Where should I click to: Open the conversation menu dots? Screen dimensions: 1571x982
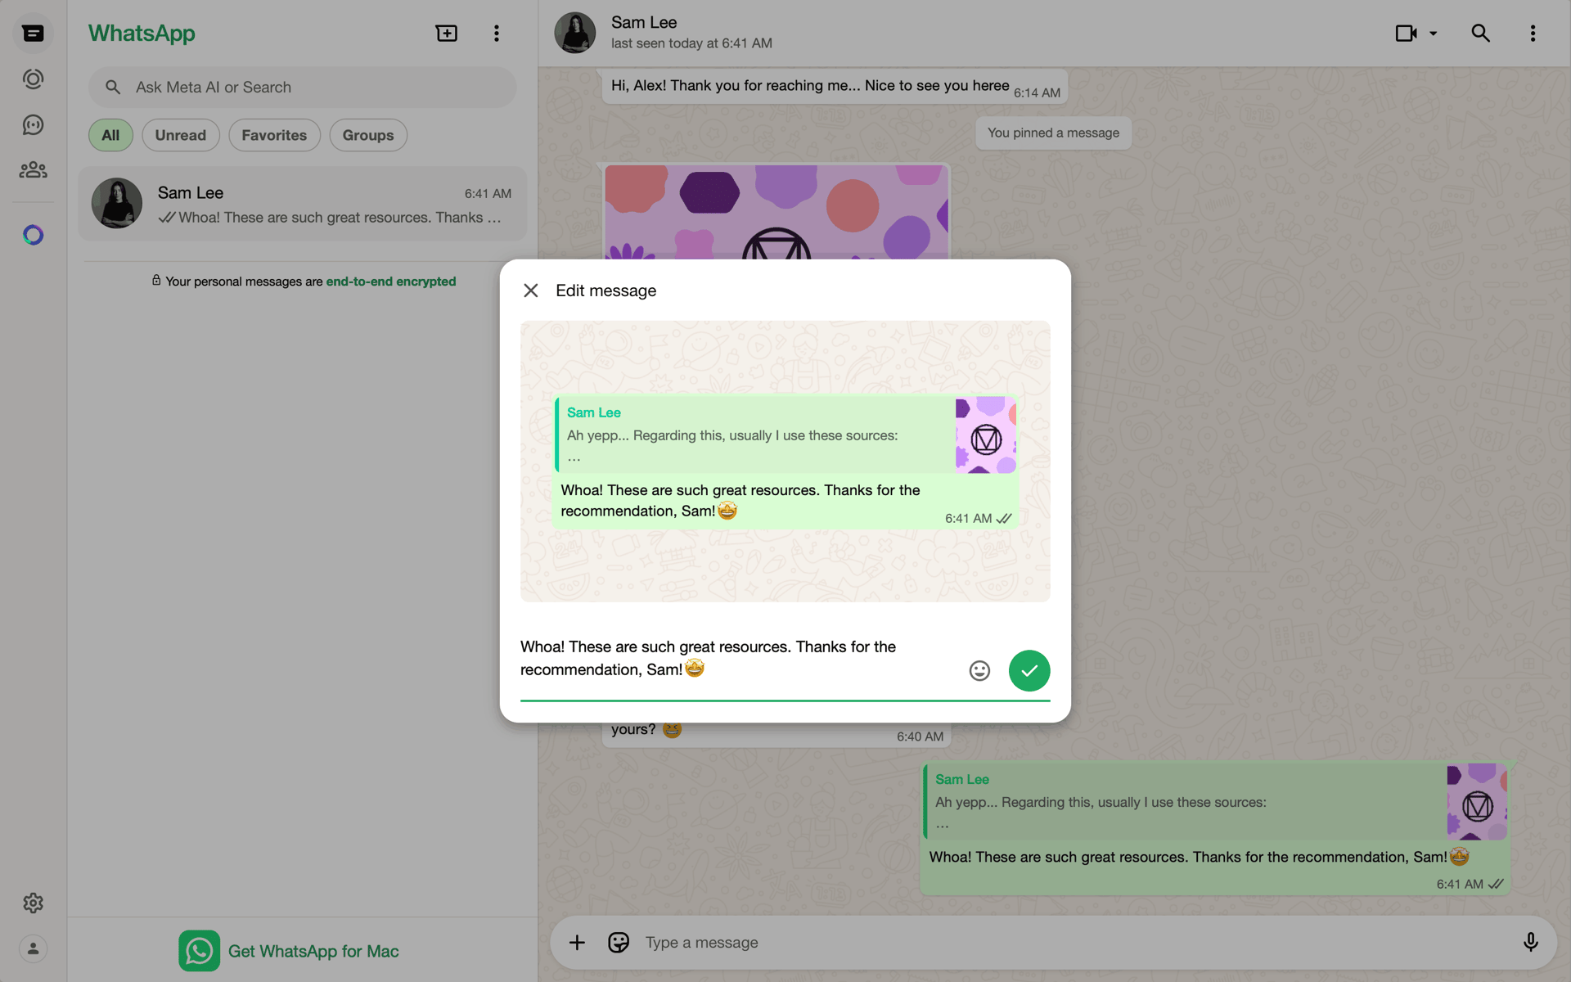click(x=1533, y=34)
